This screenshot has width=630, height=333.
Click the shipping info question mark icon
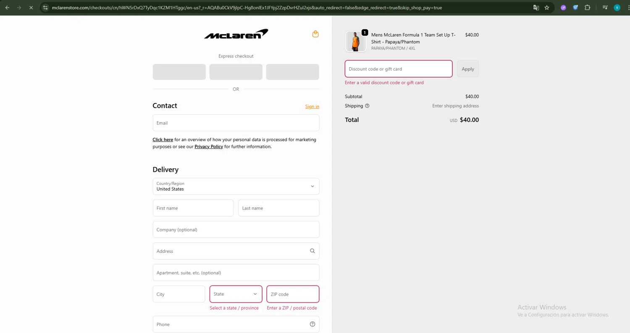367,106
